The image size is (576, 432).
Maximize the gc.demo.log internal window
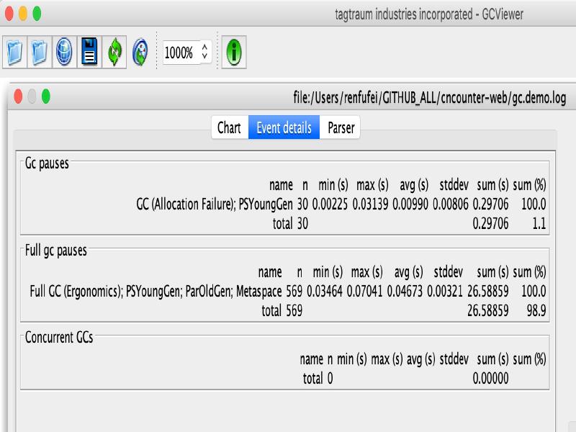(46, 96)
